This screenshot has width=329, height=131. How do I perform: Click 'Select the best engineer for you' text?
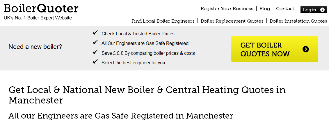pyautogui.click(x=133, y=63)
